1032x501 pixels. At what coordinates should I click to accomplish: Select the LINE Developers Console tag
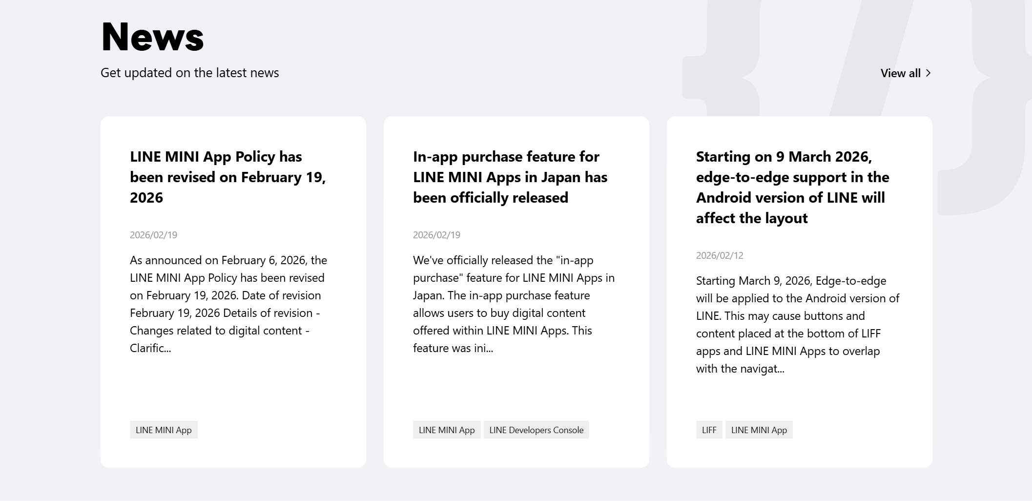(x=536, y=430)
